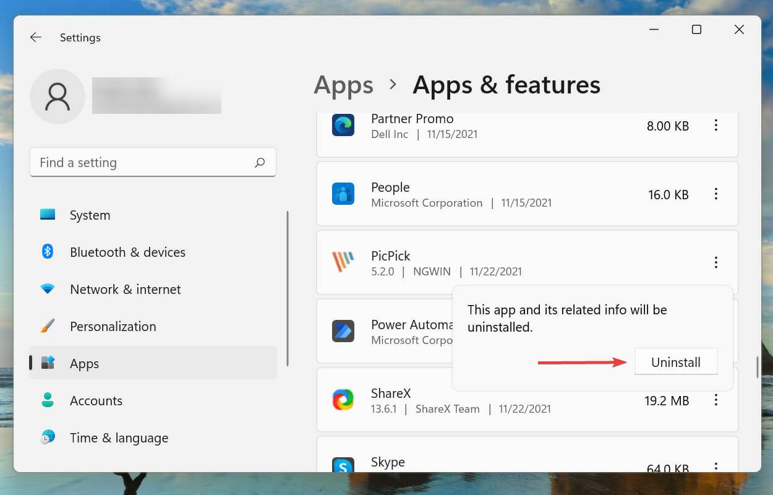Confirm with the Uninstall button
773x495 pixels.
coord(676,362)
